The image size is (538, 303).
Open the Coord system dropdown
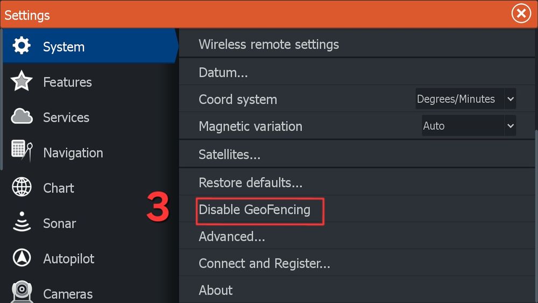coord(465,99)
